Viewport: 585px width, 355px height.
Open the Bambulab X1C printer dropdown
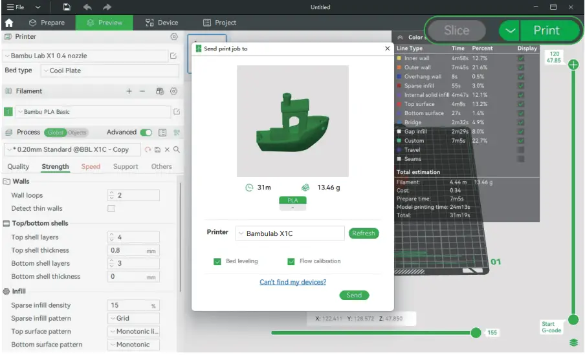[289, 233]
